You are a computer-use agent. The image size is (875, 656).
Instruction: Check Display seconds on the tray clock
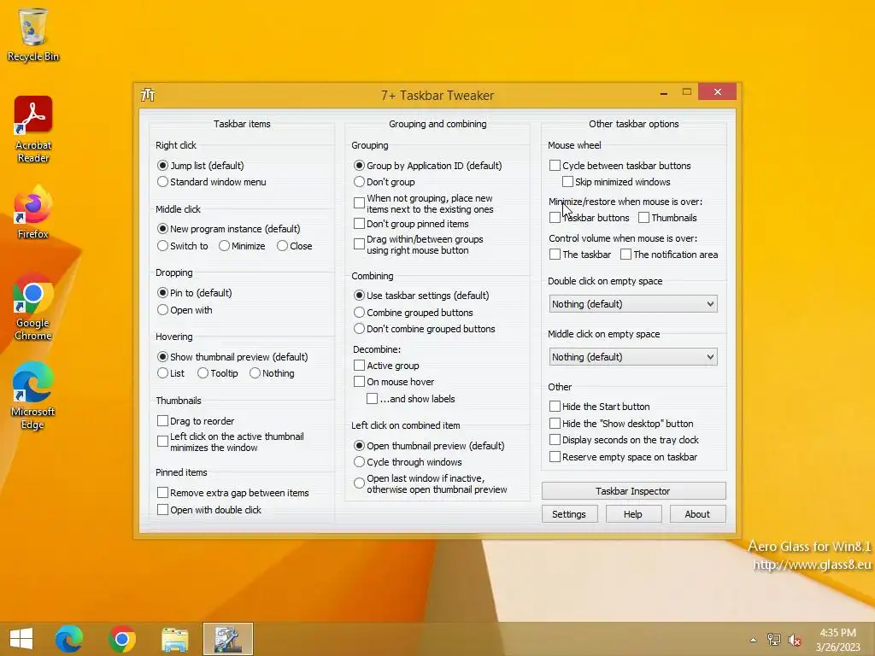624,440
